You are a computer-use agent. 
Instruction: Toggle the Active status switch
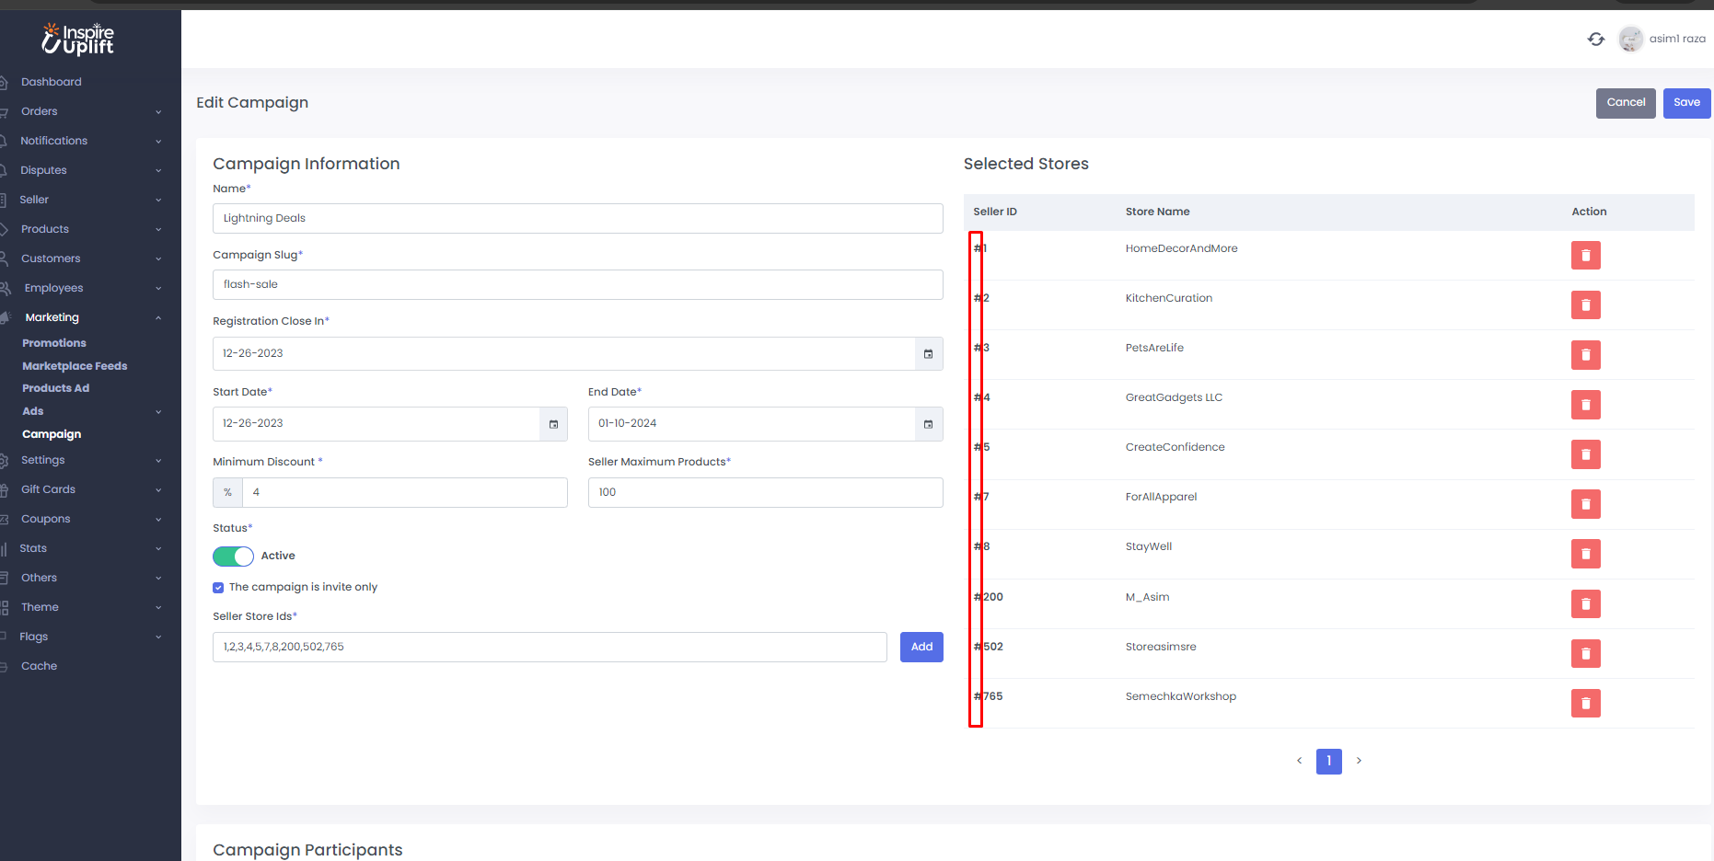(x=233, y=557)
